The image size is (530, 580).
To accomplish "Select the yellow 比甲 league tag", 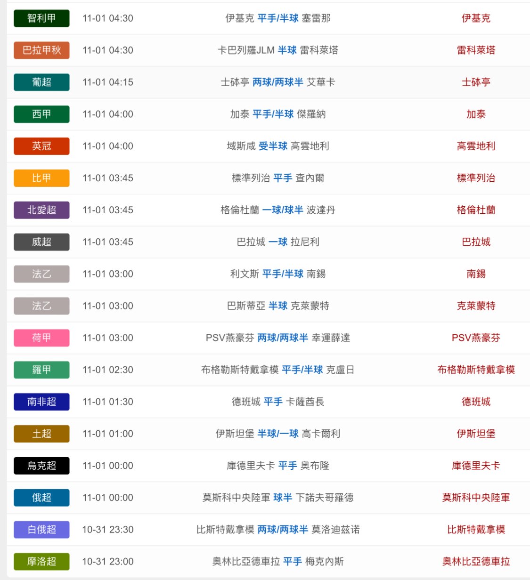I will (x=41, y=178).
